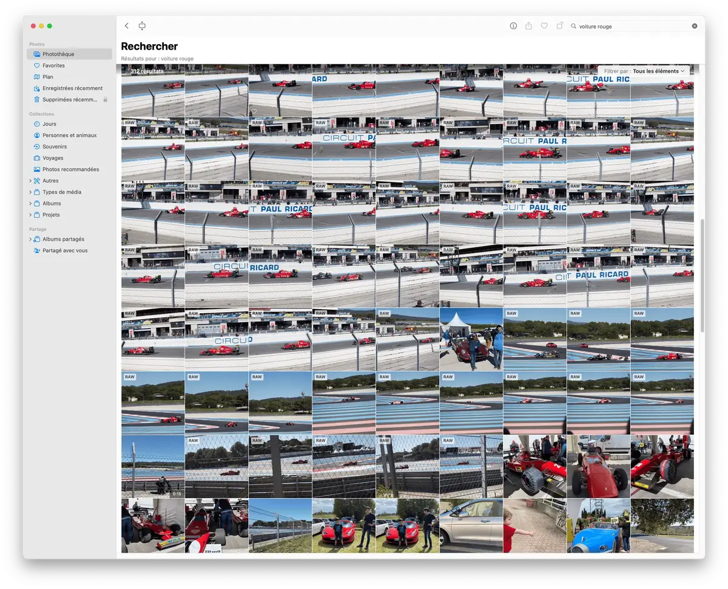Expand the Albums section in sidebar
Screen dimensions: 728x589
(x=30, y=204)
